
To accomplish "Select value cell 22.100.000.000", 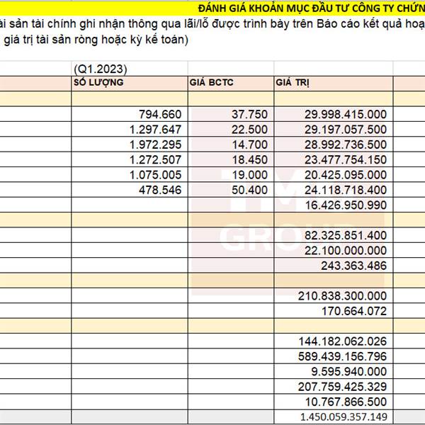I will [x=334, y=251].
